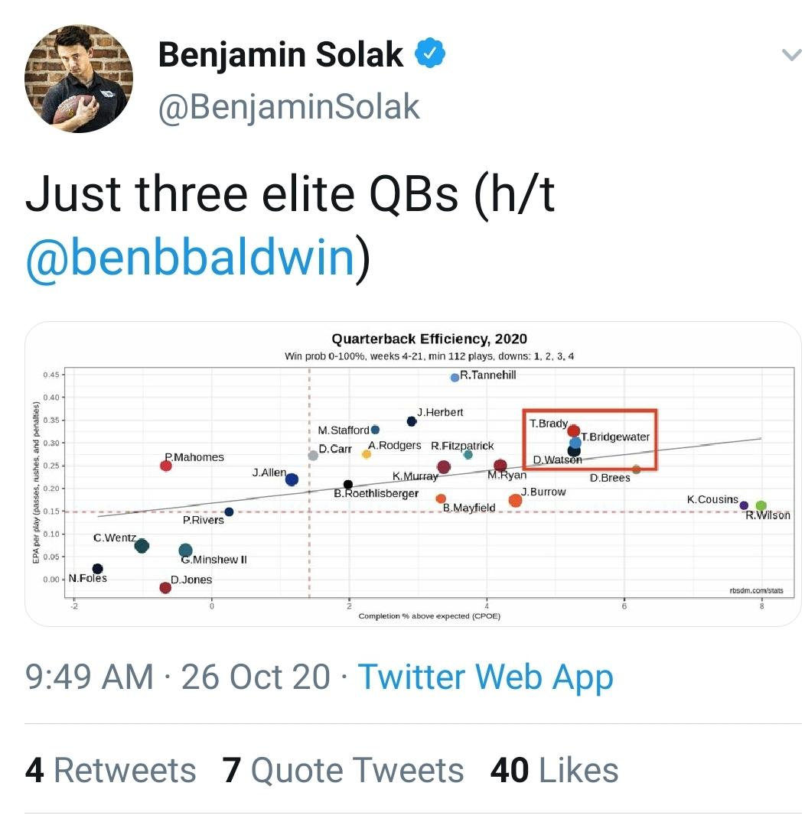Click the J.Burrow orange data point
This screenshot has height=825, width=805.
(x=515, y=500)
